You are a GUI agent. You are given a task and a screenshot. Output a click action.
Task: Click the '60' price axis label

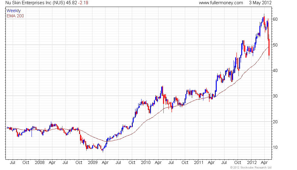275,19
